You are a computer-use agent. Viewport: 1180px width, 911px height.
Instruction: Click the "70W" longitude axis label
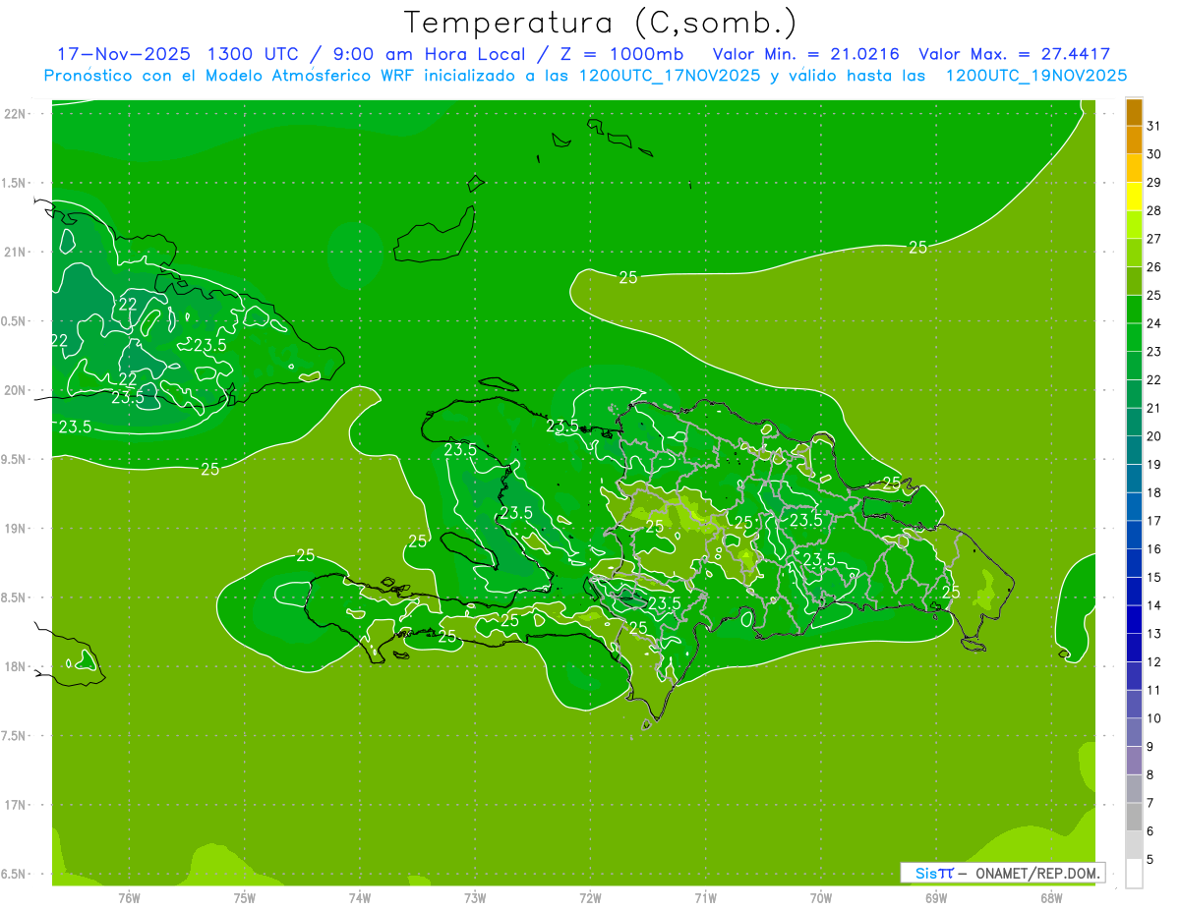821,898
